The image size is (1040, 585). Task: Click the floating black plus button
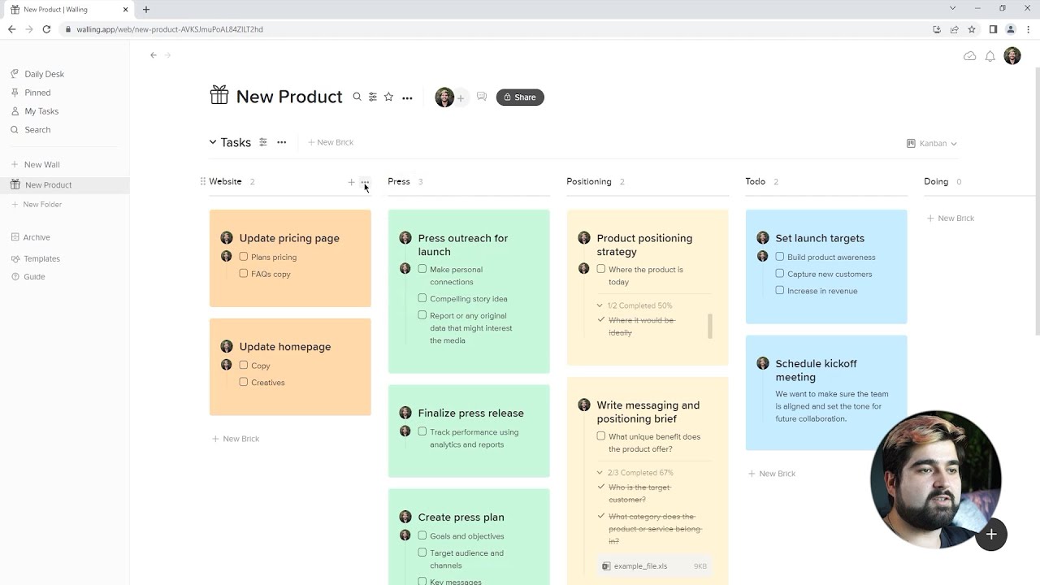click(991, 535)
